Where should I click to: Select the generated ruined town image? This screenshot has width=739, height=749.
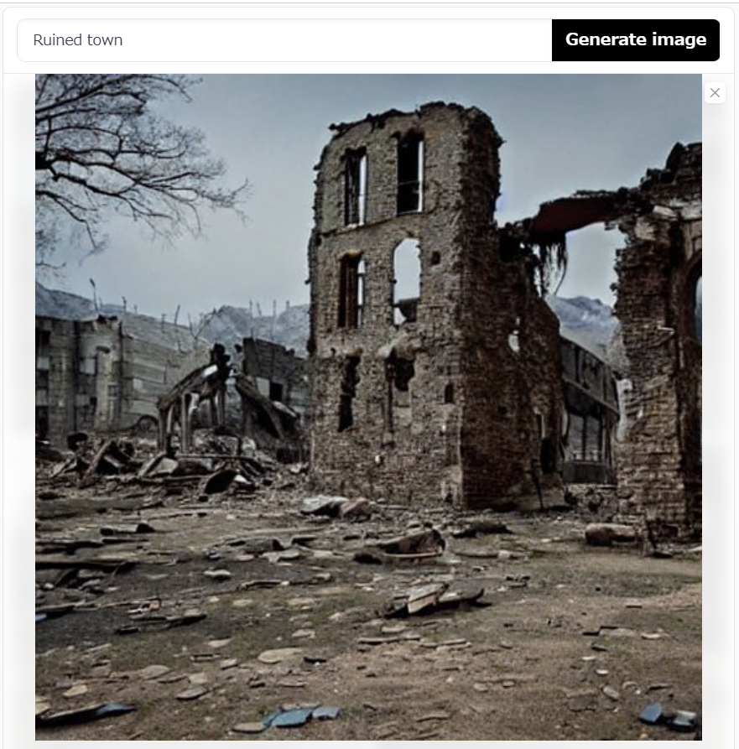click(368, 407)
